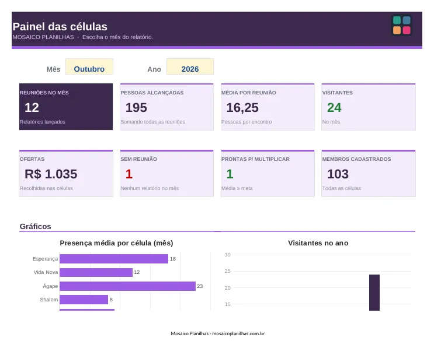The image size is (434, 348).
Task: Open the Mês dropdown showing Outubro
Action: [89, 66]
